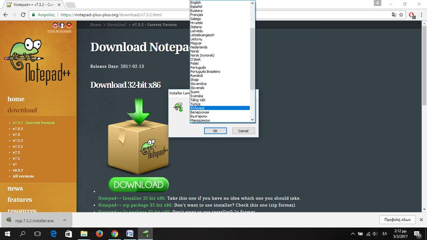Click the Notepad++ chameleon logo
The width and height of the screenshot is (427, 240).
tap(37, 61)
